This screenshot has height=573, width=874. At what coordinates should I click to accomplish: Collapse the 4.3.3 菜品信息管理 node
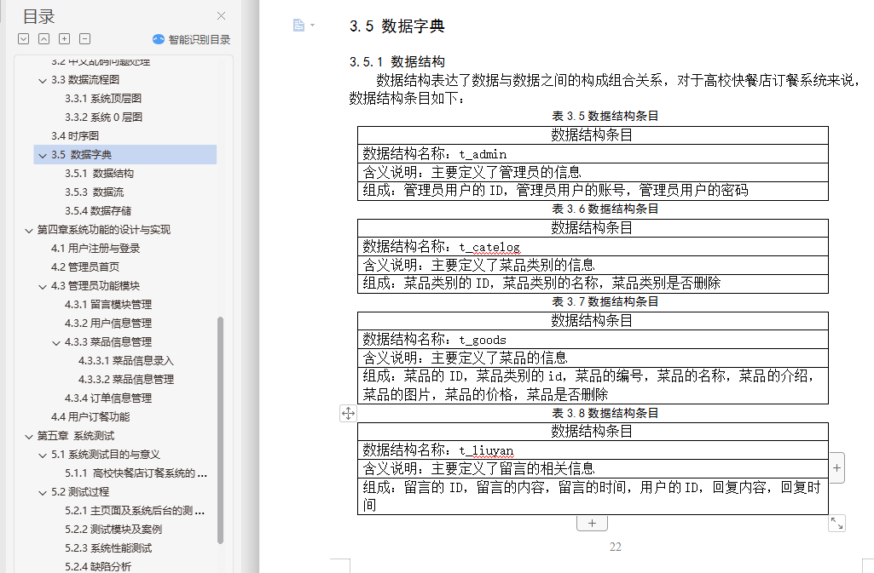(55, 342)
